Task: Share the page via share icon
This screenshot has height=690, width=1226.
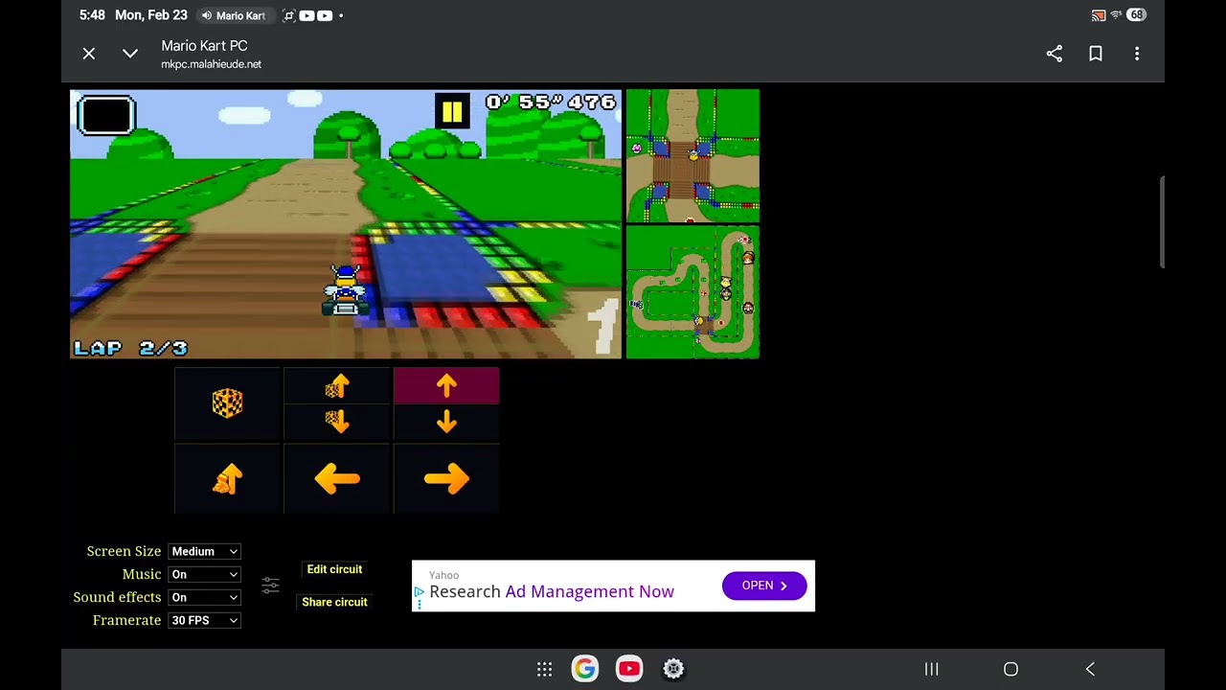Action: coord(1055,54)
